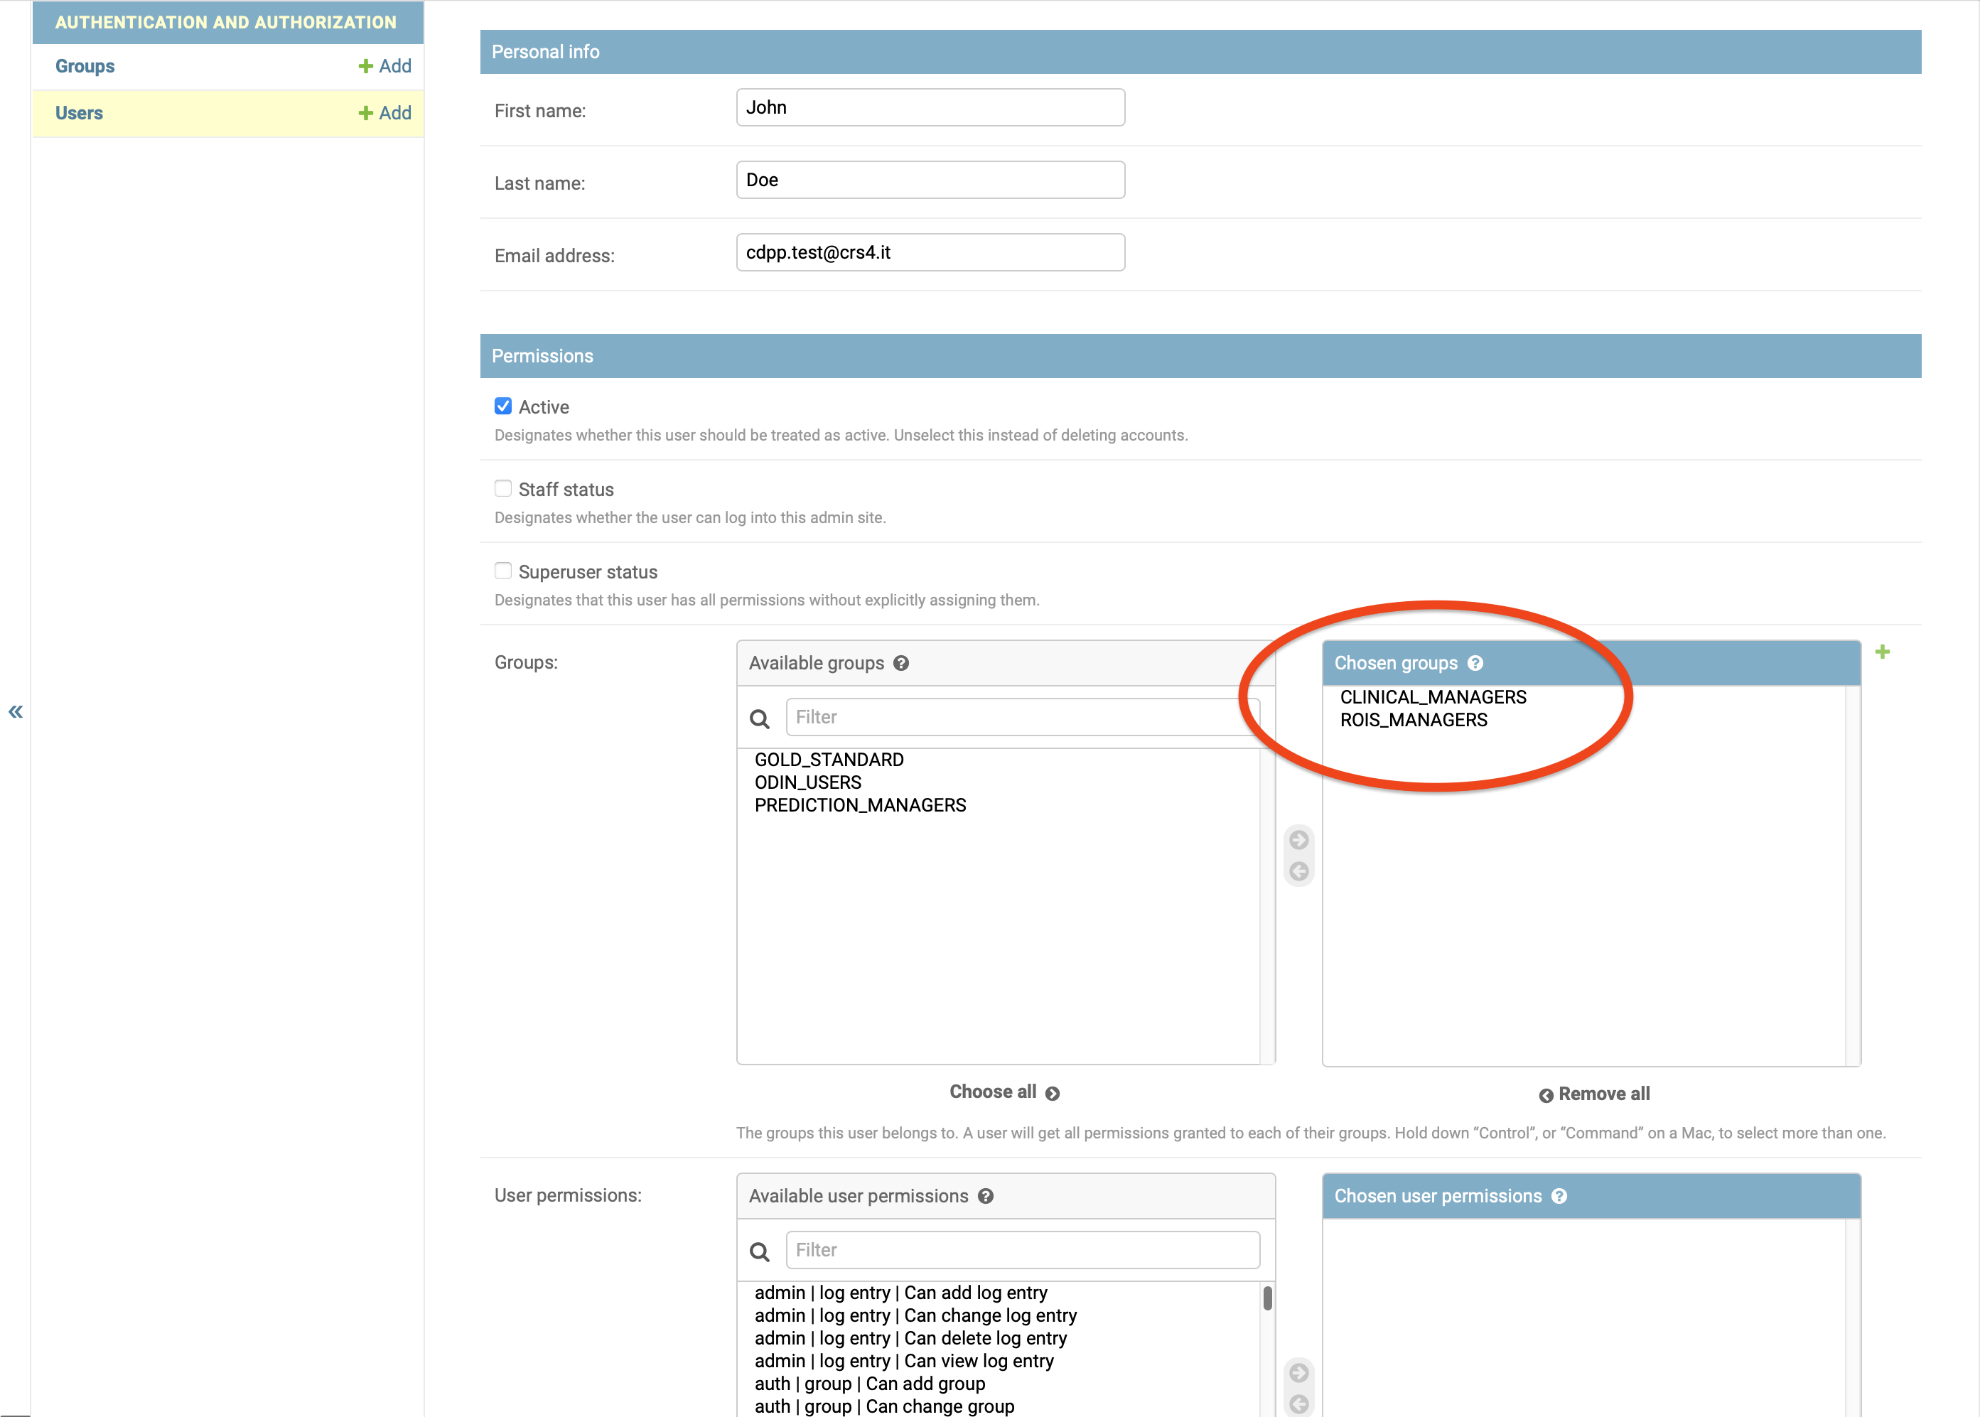
Task: Select 'admin | log entry | Can change log entry'
Action: click(x=915, y=1316)
